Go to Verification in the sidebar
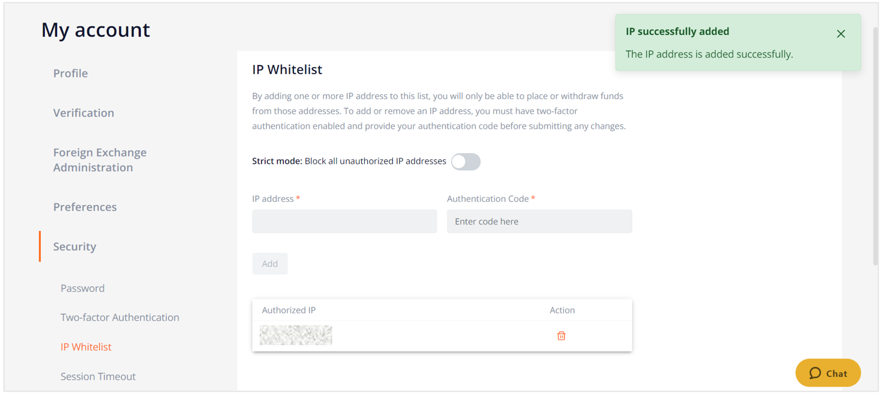This screenshot has height=394, width=881. point(84,113)
